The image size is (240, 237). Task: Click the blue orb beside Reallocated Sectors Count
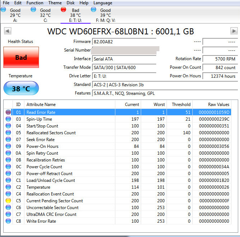pyautogui.click(x=8, y=133)
